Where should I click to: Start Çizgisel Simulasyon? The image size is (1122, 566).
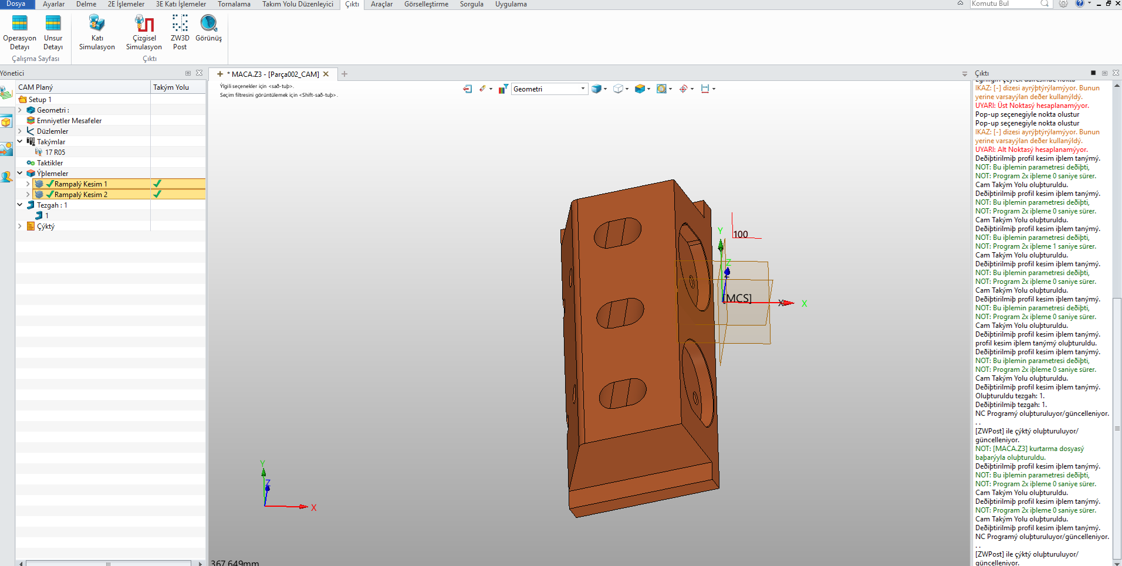(144, 32)
